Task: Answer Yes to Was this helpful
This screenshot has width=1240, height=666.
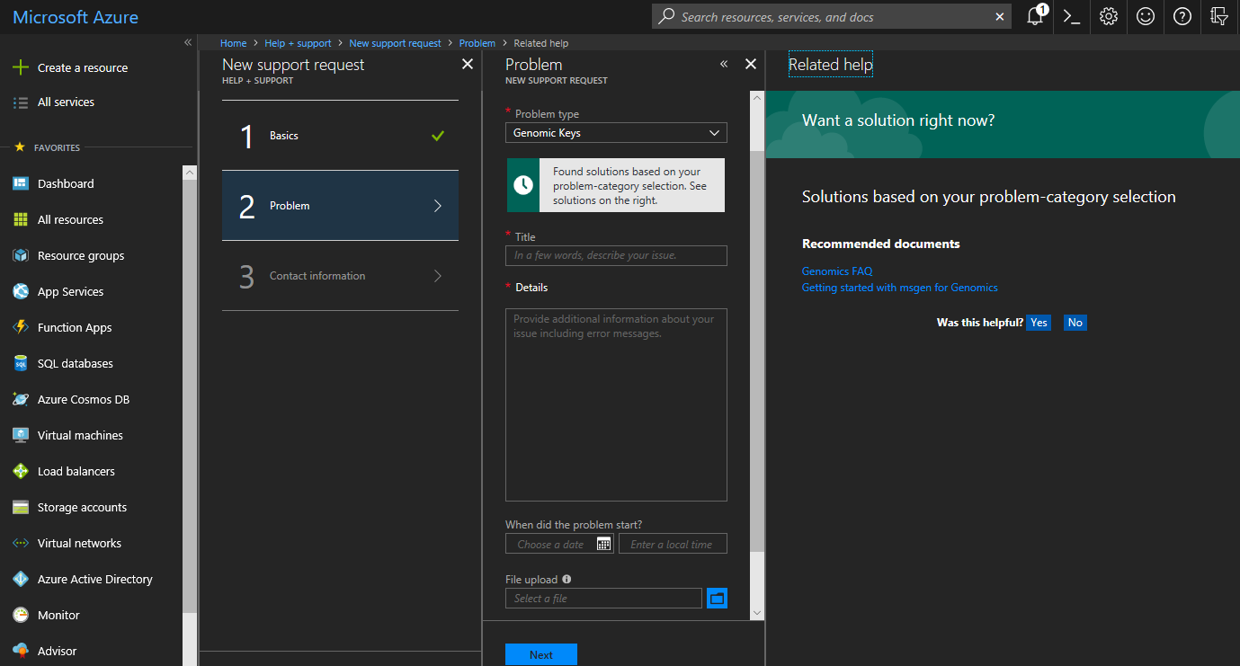Action: [x=1039, y=323]
